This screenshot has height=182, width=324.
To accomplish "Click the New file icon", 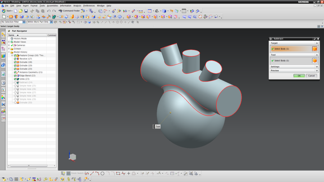I will tap(15, 11).
